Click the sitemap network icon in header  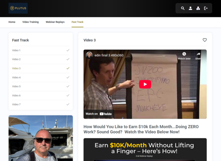click(x=198, y=8)
